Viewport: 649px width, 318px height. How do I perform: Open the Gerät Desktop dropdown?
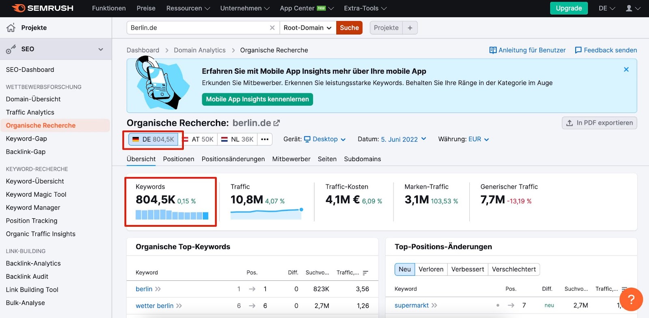point(325,139)
